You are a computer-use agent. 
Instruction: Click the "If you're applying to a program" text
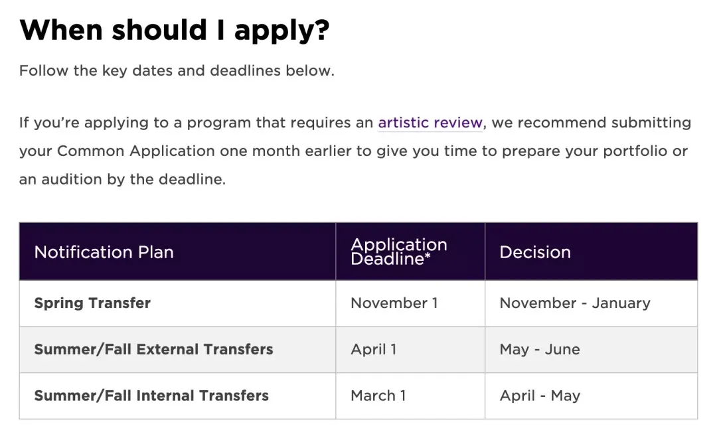(119, 123)
